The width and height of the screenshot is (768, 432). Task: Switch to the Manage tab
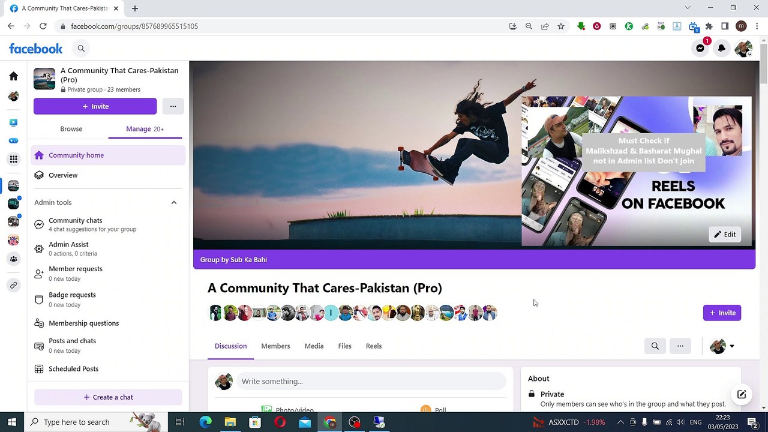(145, 129)
